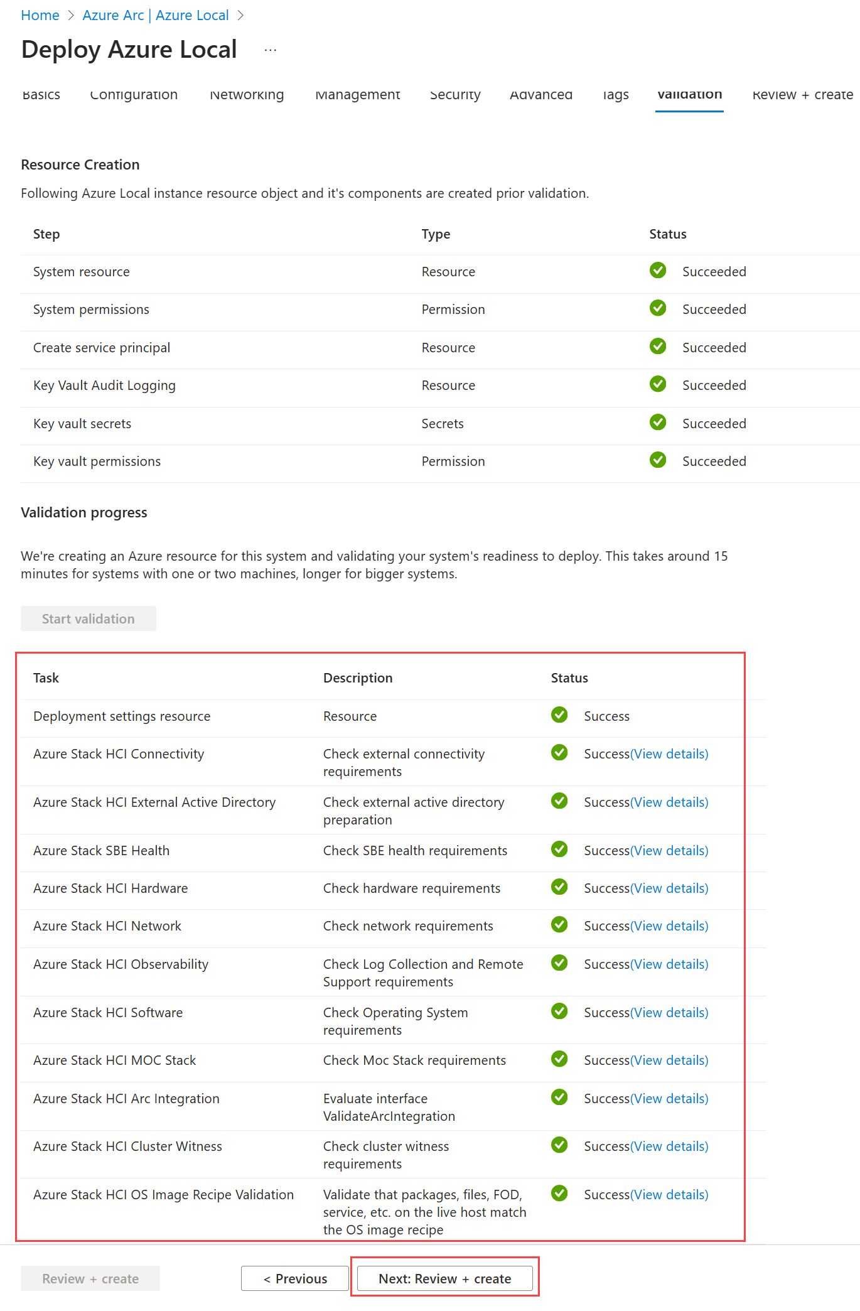This screenshot has height=1311, width=860.
Task: Click the Azure Stack HCI Hardware success icon
Action: pyautogui.click(x=559, y=887)
